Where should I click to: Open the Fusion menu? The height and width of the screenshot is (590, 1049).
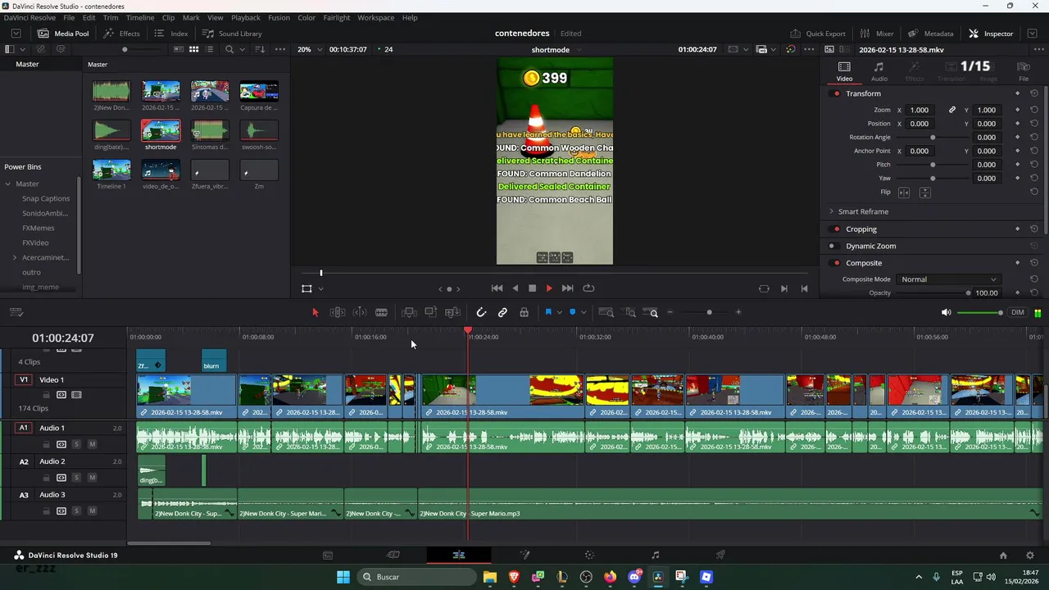tap(279, 17)
